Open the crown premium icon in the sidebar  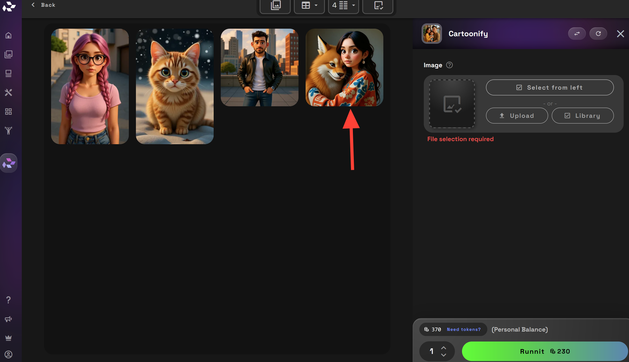8,338
